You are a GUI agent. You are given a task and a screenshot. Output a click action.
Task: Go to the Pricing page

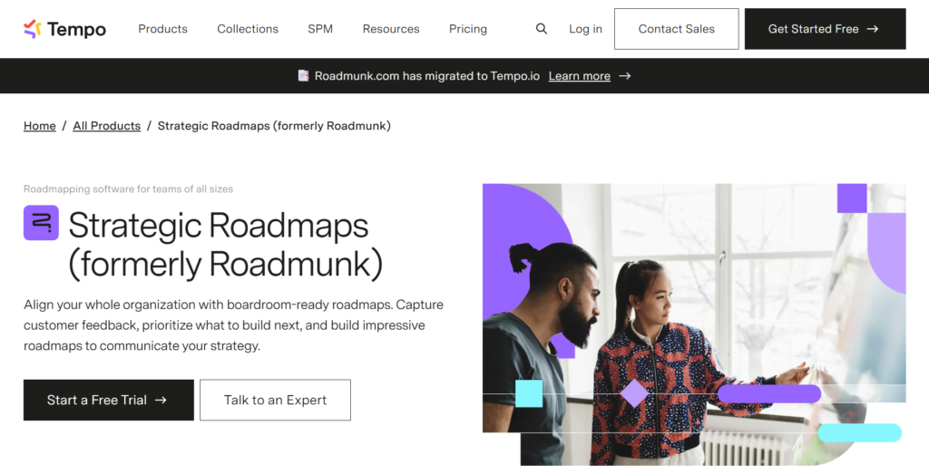[468, 29]
